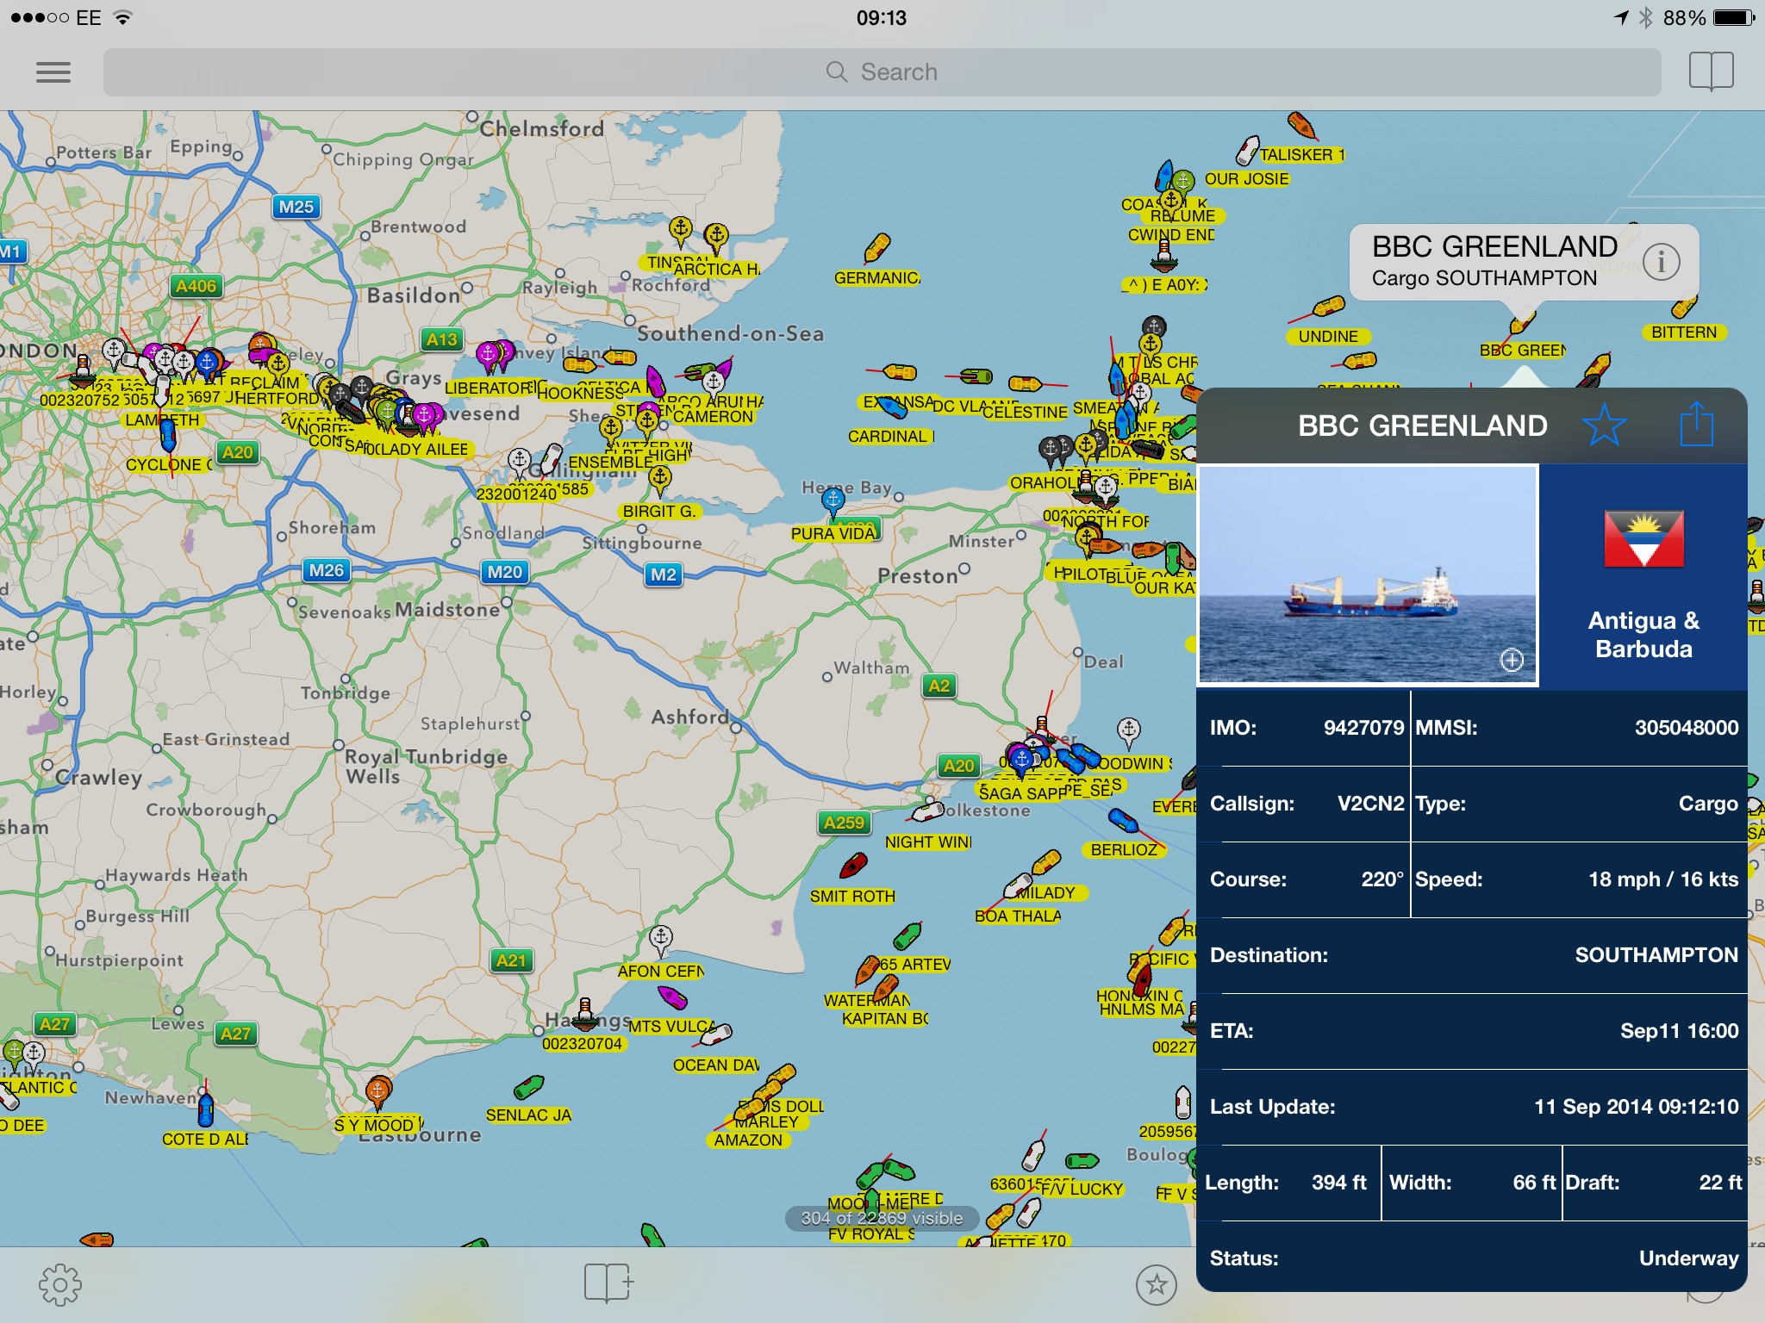
Task: Tap the info button on BBC GREENLAND callout
Action: [1661, 261]
